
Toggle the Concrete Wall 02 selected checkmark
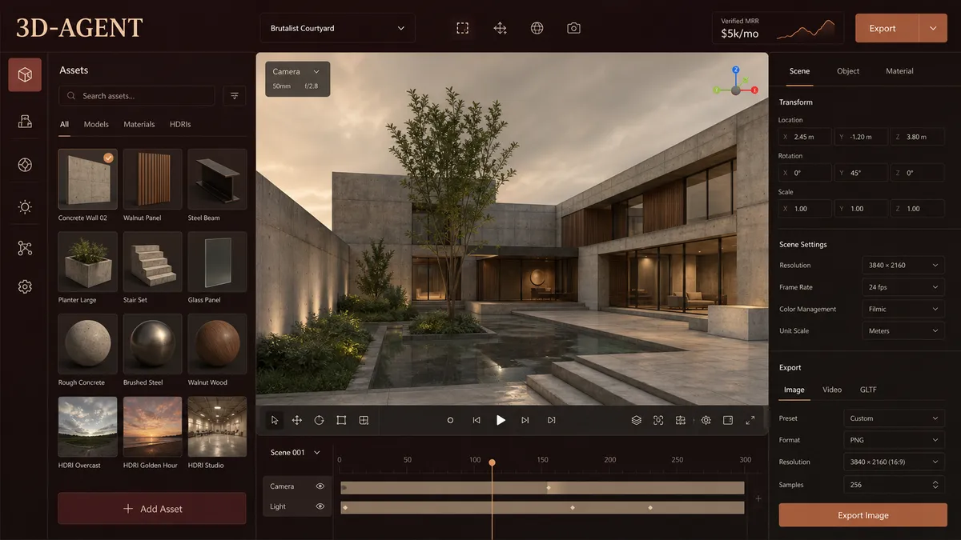click(x=109, y=158)
